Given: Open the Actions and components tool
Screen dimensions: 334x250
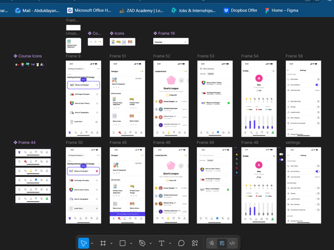Looking at the screenshot, I should 195,243.
